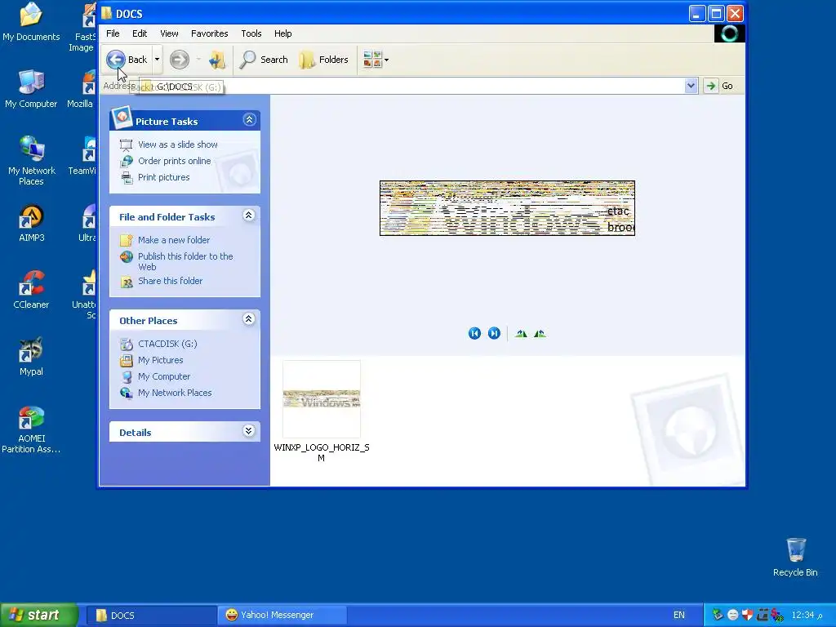
Task: Click the Windows Start button
Action: coord(38,615)
